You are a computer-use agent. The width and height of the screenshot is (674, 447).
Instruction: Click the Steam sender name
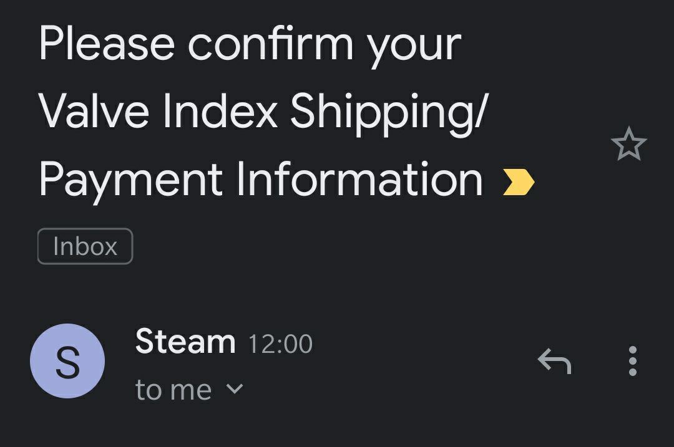click(185, 342)
